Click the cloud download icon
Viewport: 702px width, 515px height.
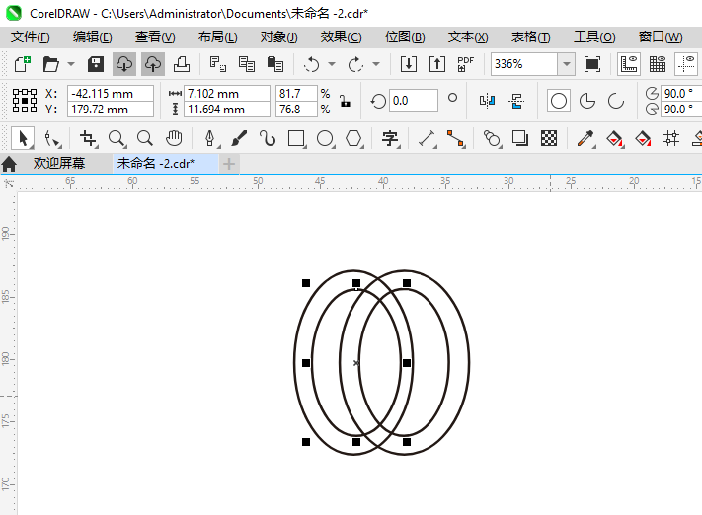click(x=124, y=64)
